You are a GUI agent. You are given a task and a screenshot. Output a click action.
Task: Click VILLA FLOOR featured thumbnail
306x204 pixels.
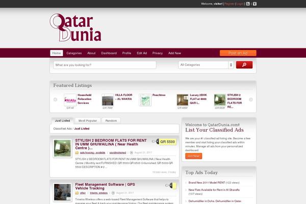108,100
